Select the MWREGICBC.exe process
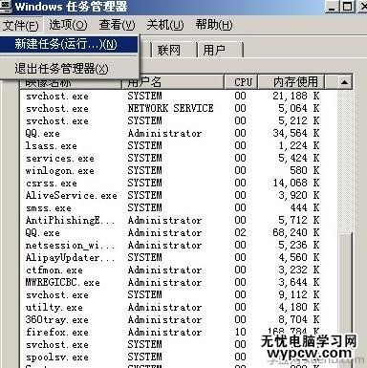Image resolution: width=367 pixels, height=368 pixels. [179, 282]
